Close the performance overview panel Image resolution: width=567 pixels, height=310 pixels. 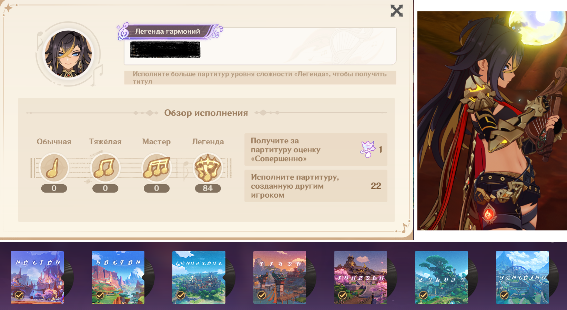(x=396, y=11)
